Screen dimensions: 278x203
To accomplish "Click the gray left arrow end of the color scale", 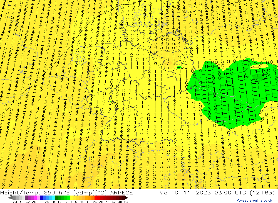I will (10, 198).
